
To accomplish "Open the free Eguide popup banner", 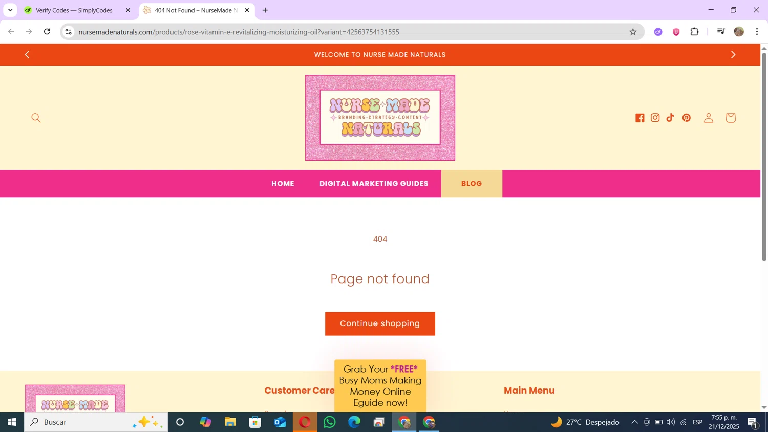I will (x=380, y=386).
